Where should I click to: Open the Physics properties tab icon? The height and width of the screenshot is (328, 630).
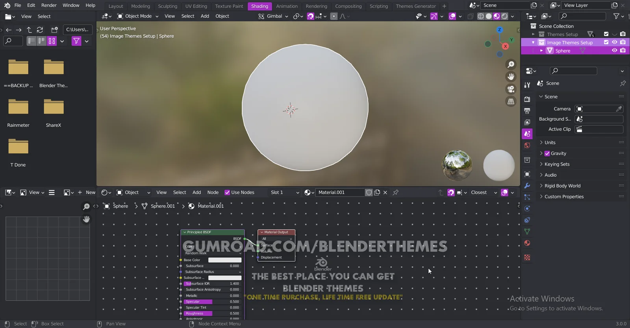tap(527, 208)
